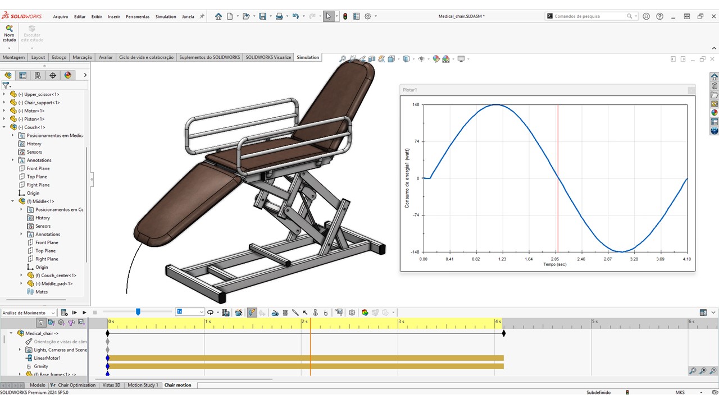
Task: Click the Rebuild traffic light icon
Action: click(345, 16)
